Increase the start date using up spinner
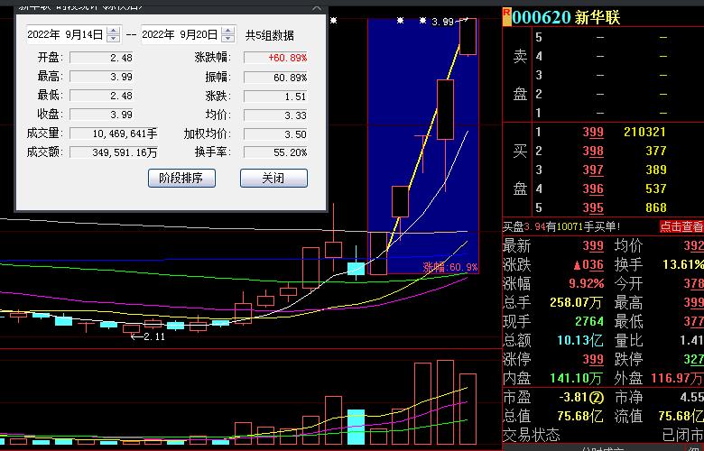 click(x=113, y=31)
